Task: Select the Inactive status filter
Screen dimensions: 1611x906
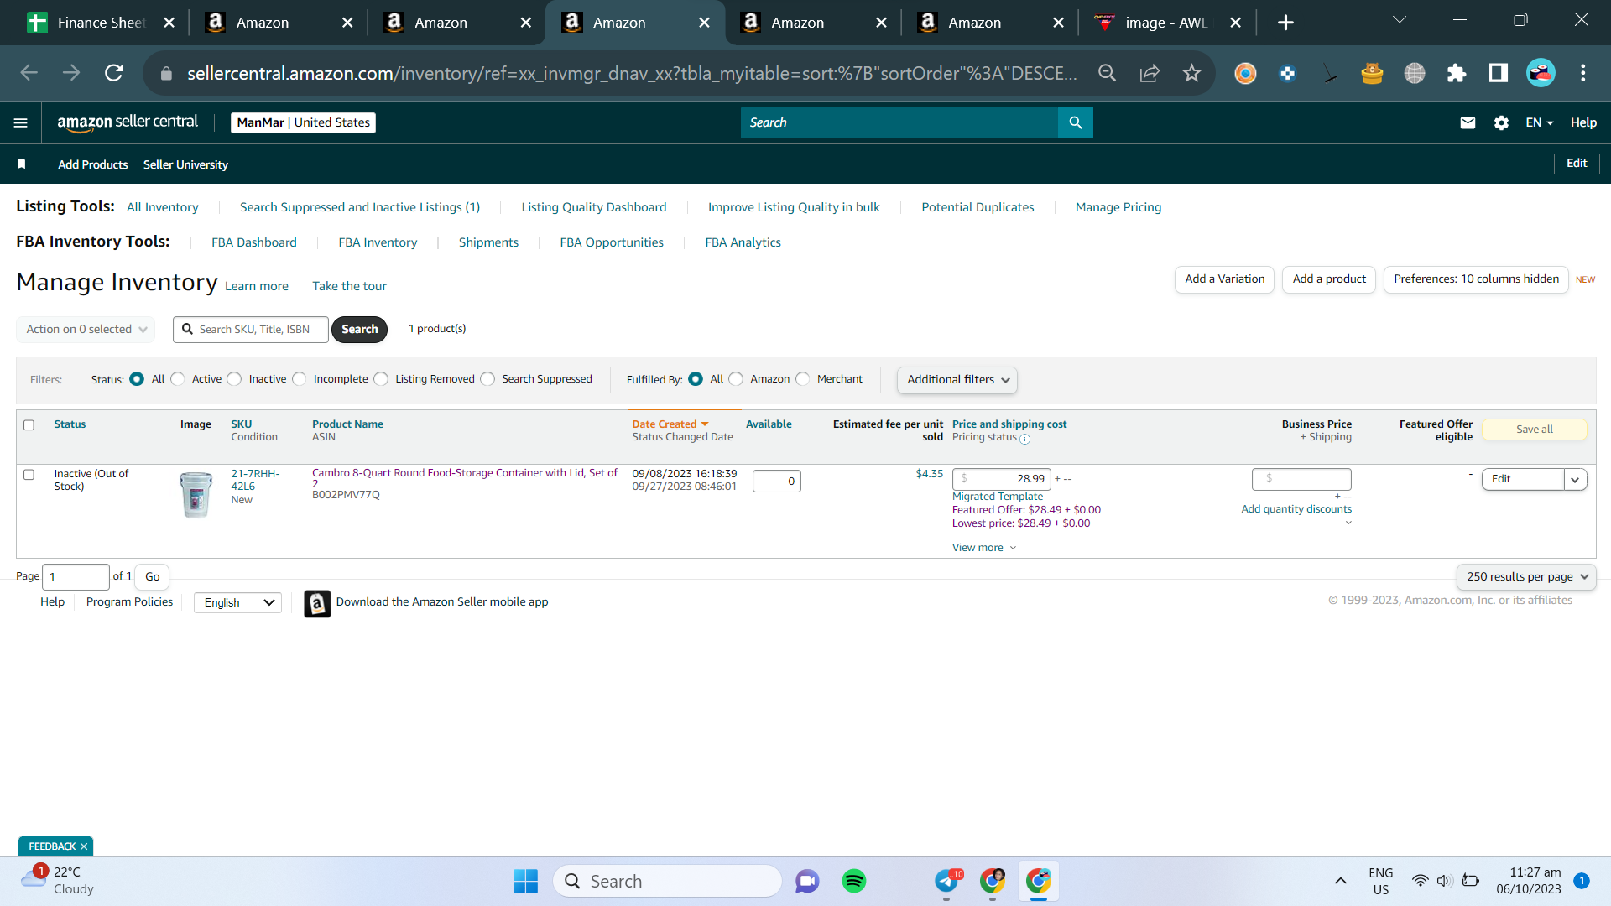Action: pyautogui.click(x=235, y=379)
